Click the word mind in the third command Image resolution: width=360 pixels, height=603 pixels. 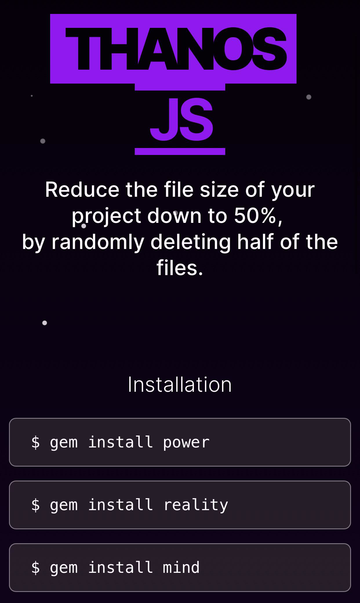coord(181,567)
